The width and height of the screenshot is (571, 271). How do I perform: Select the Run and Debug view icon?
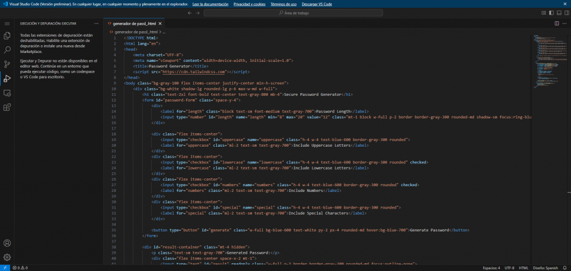coord(7,78)
